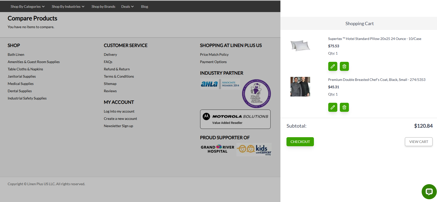
Task: Open the Premium Double Breasted Chef's Coat link
Action: coord(377,80)
